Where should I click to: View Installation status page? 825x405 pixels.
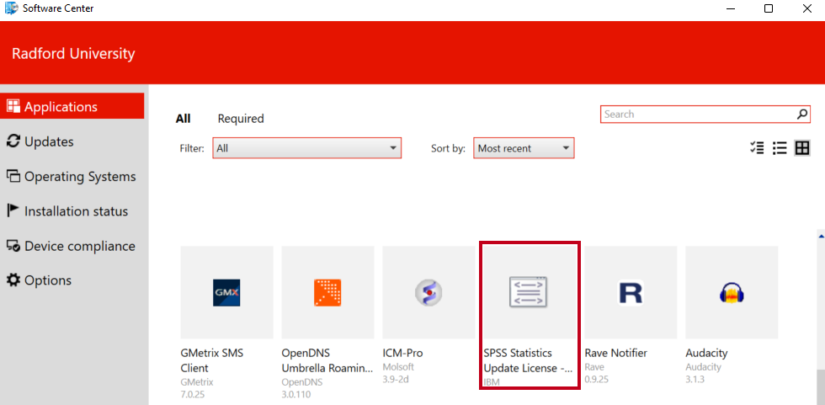pos(67,211)
